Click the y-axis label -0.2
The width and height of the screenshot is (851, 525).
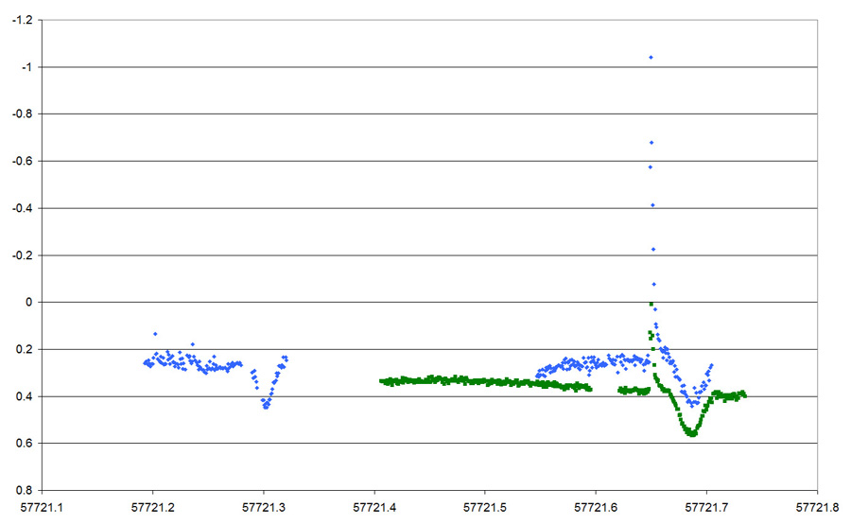[x=23, y=255]
